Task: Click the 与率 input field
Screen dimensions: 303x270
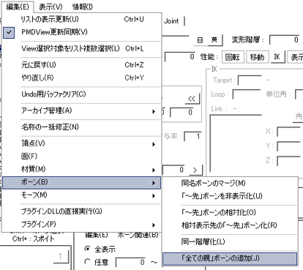Action: tap(193, 136)
